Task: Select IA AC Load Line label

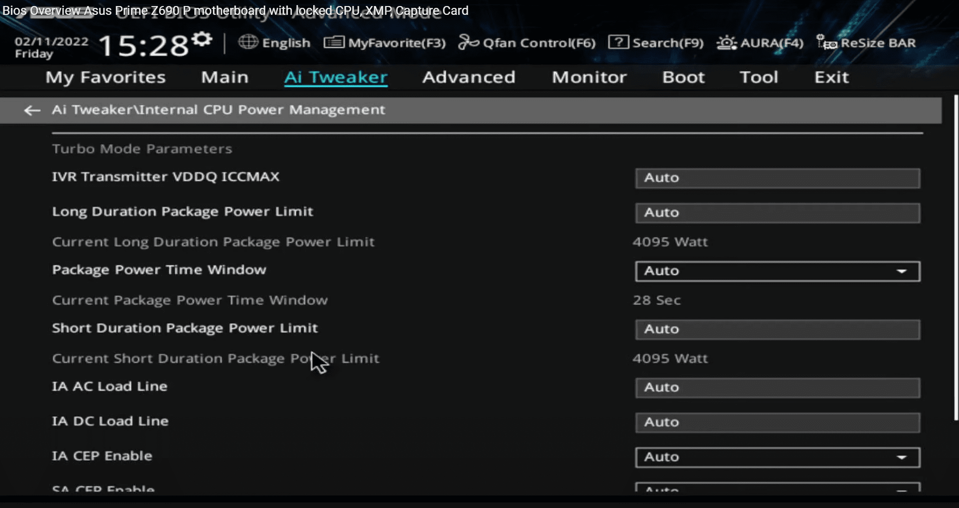Action: tap(109, 386)
